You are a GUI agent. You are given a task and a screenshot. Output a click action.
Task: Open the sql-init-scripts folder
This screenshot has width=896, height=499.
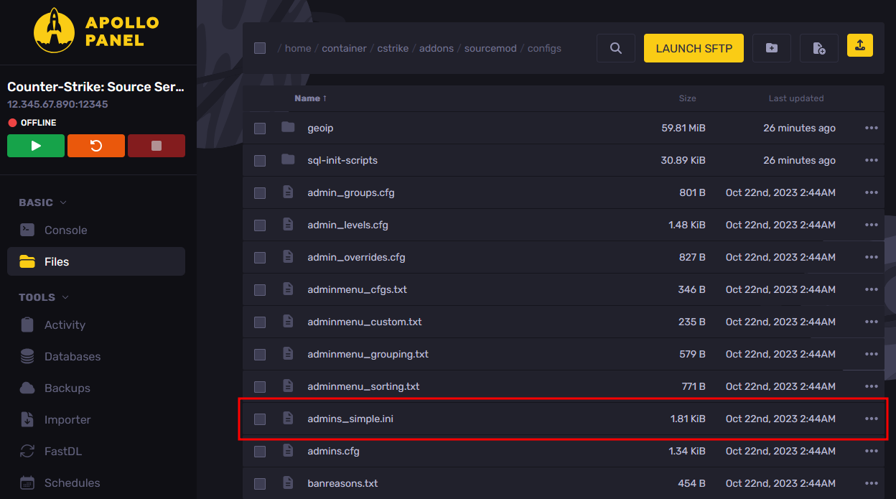[x=342, y=160]
